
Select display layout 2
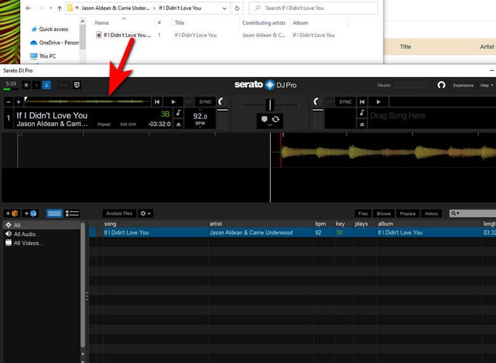tap(46, 85)
